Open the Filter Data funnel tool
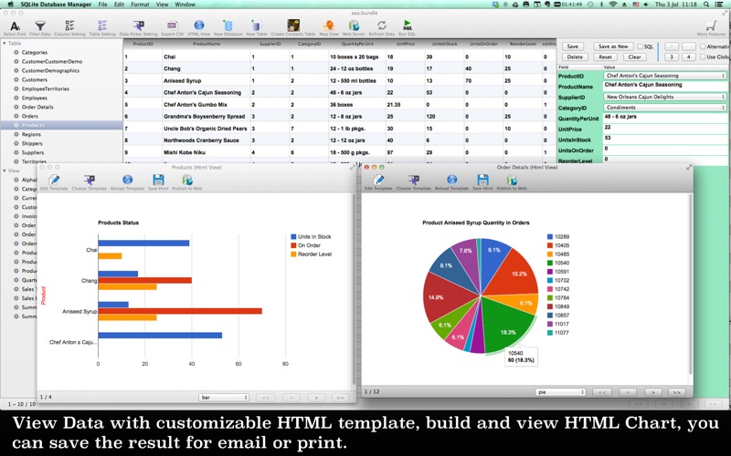This screenshot has height=456, width=731. 40,26
